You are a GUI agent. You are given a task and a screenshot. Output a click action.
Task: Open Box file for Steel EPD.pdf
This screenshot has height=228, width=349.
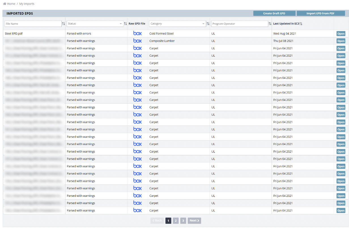click(x=137, y=33)
